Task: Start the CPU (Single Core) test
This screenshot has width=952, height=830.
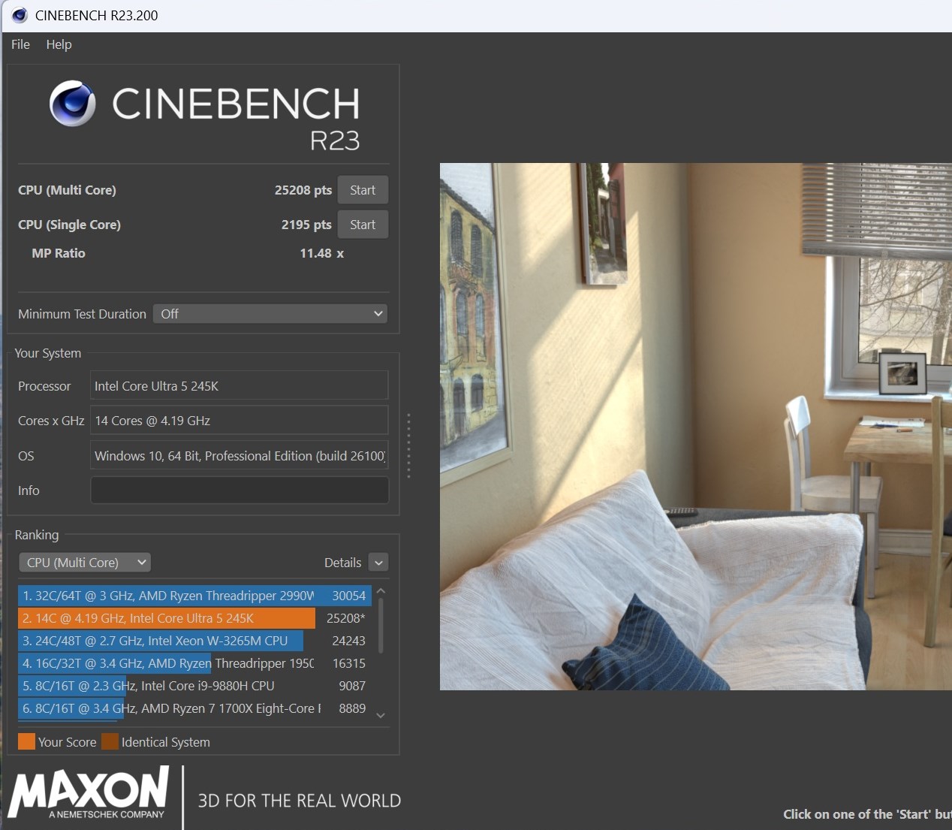Action: tap(363, 225)
